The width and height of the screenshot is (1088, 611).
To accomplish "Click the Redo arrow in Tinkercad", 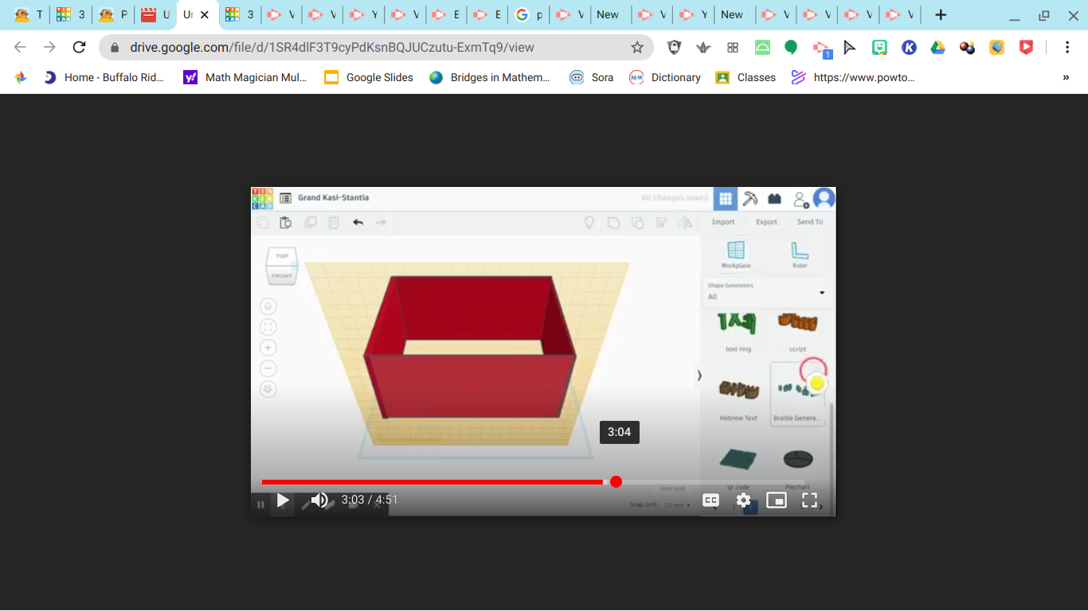I will pos(382,223).
